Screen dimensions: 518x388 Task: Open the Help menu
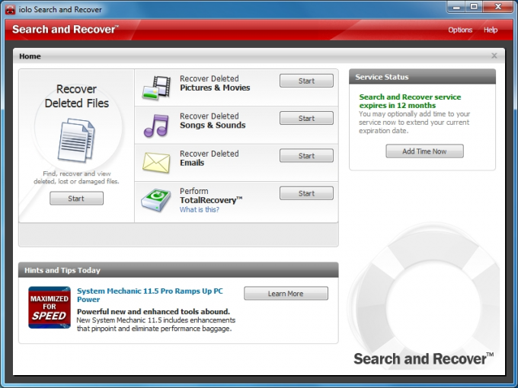click(491, 30)
